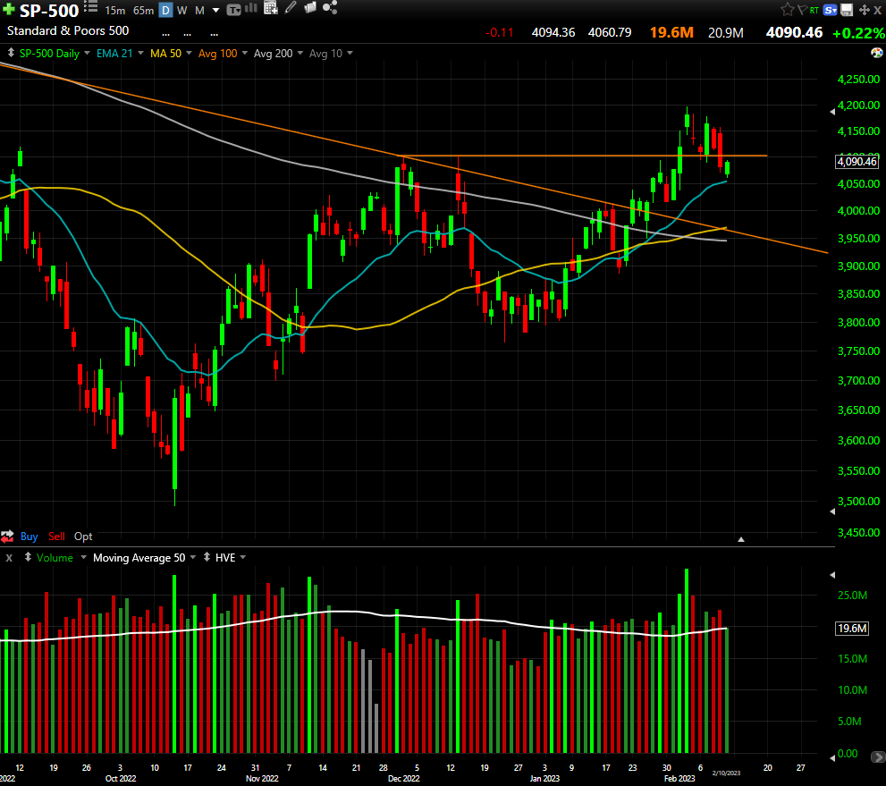This screenshot has width=886, height=786.
Task: Switch to the 15m timeframe
Action: 114,10
